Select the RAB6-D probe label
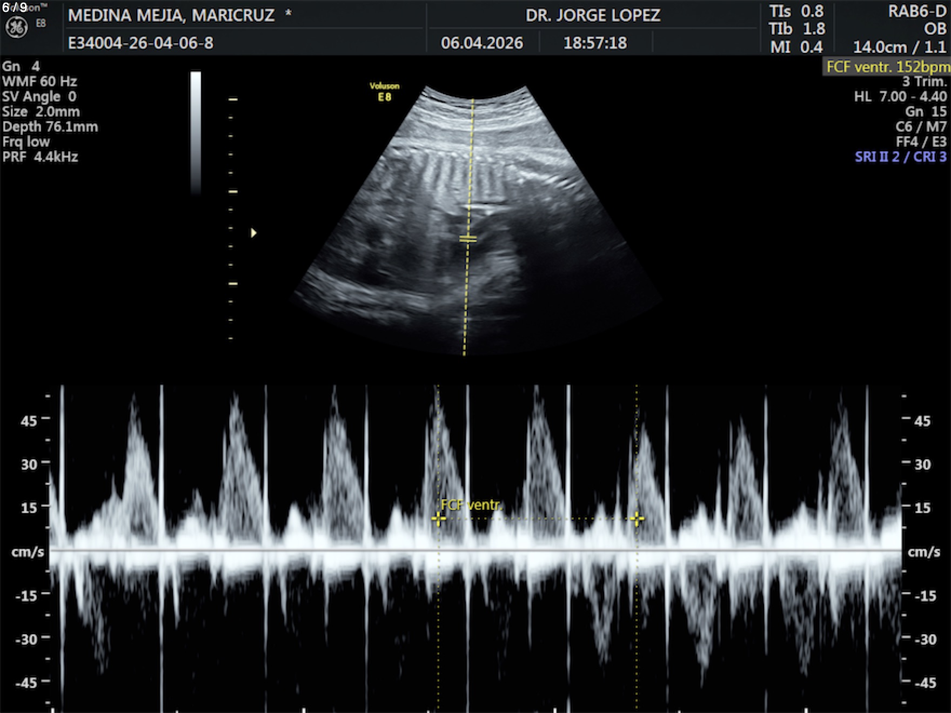Viewport: 951px width, 713px height. [x=917, y=12]
